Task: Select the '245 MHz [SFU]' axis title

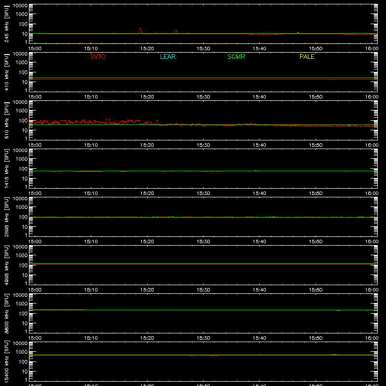Action: [x=7, y=24]
